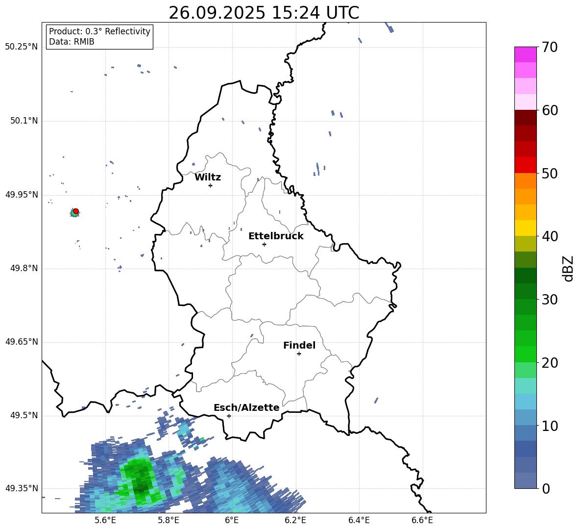580x530 pixels.
Task: Click the colorbar tick value 40
Action: pyautogui.click(x=550, y=236)
